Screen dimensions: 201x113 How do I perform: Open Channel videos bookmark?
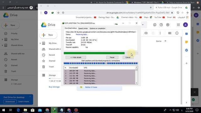131,17
